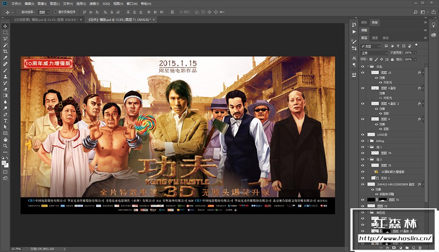Hide the LOGO条 layer
Screen dimensions: 439x252
point(363,135)
